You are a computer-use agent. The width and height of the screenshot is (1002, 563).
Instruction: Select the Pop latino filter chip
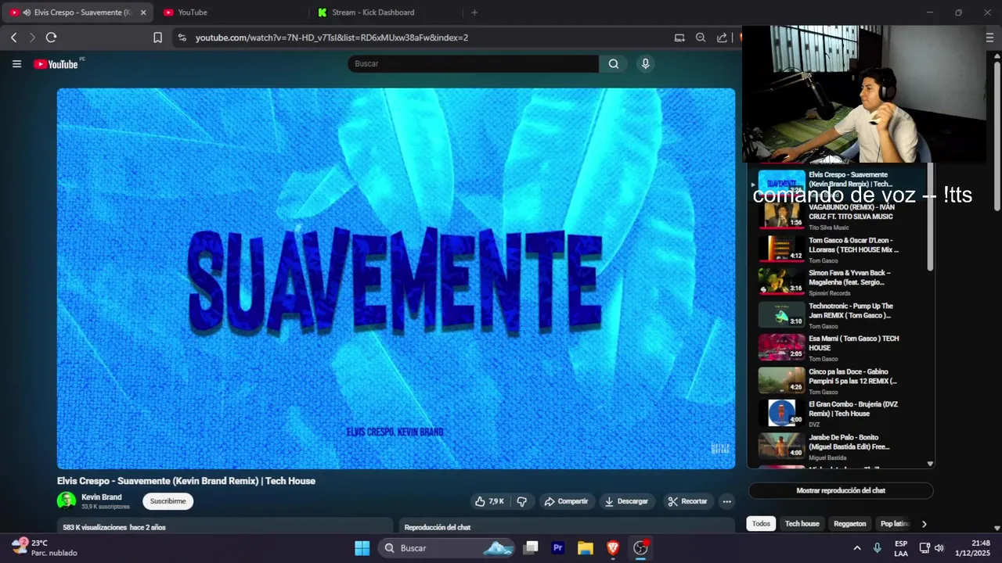click(895, 524)
